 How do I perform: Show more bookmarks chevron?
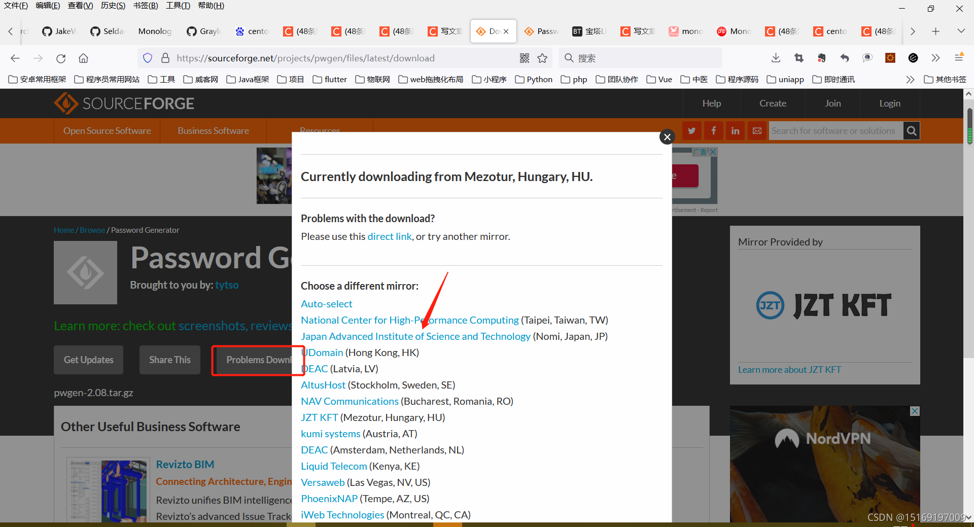(x=910, y=80)
